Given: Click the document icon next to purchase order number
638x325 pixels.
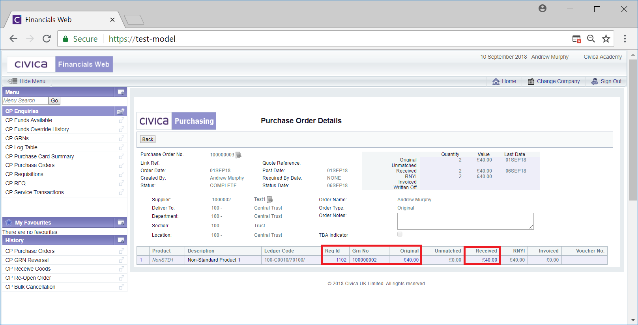Looking at the screenshot, I should [238, 155].
